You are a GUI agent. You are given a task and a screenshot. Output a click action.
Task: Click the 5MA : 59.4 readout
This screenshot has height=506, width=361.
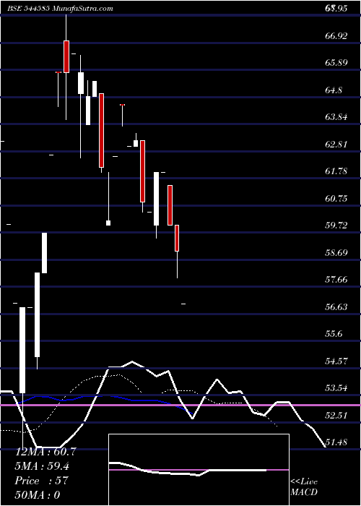click(x=42, y=466)
